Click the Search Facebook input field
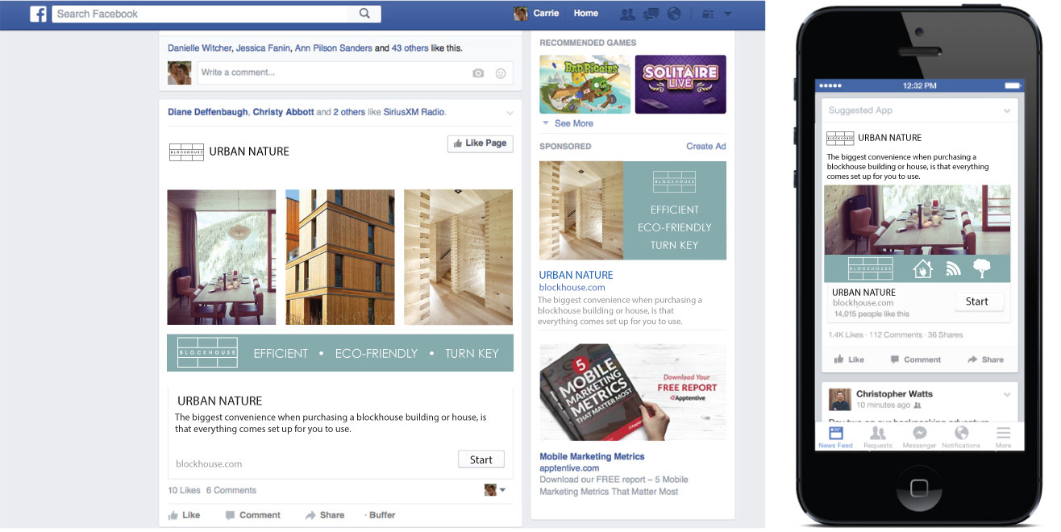This screenshot has height=532, width=1061. tap(202, 14)
